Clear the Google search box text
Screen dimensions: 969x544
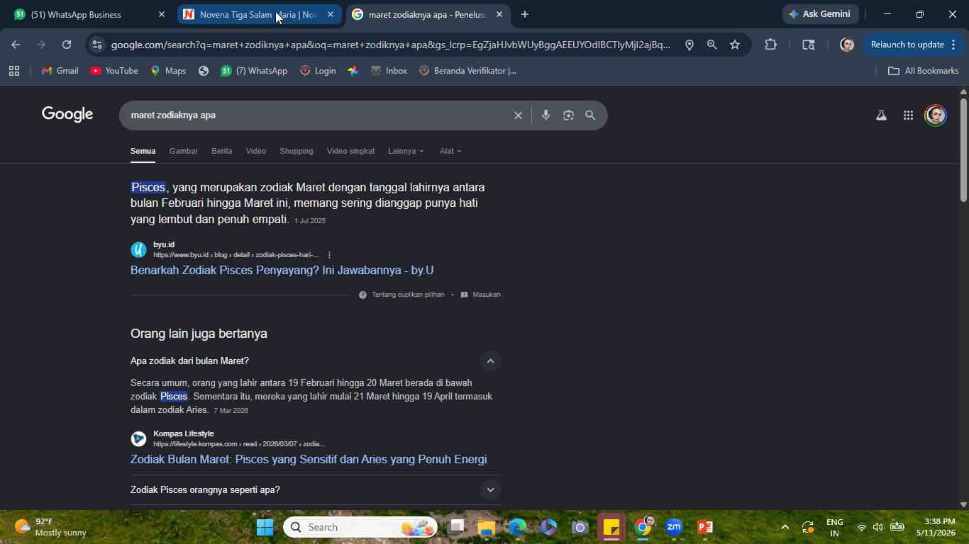pos(518,115)
